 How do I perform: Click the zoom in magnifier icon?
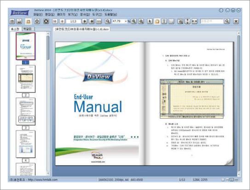point(141,21)
